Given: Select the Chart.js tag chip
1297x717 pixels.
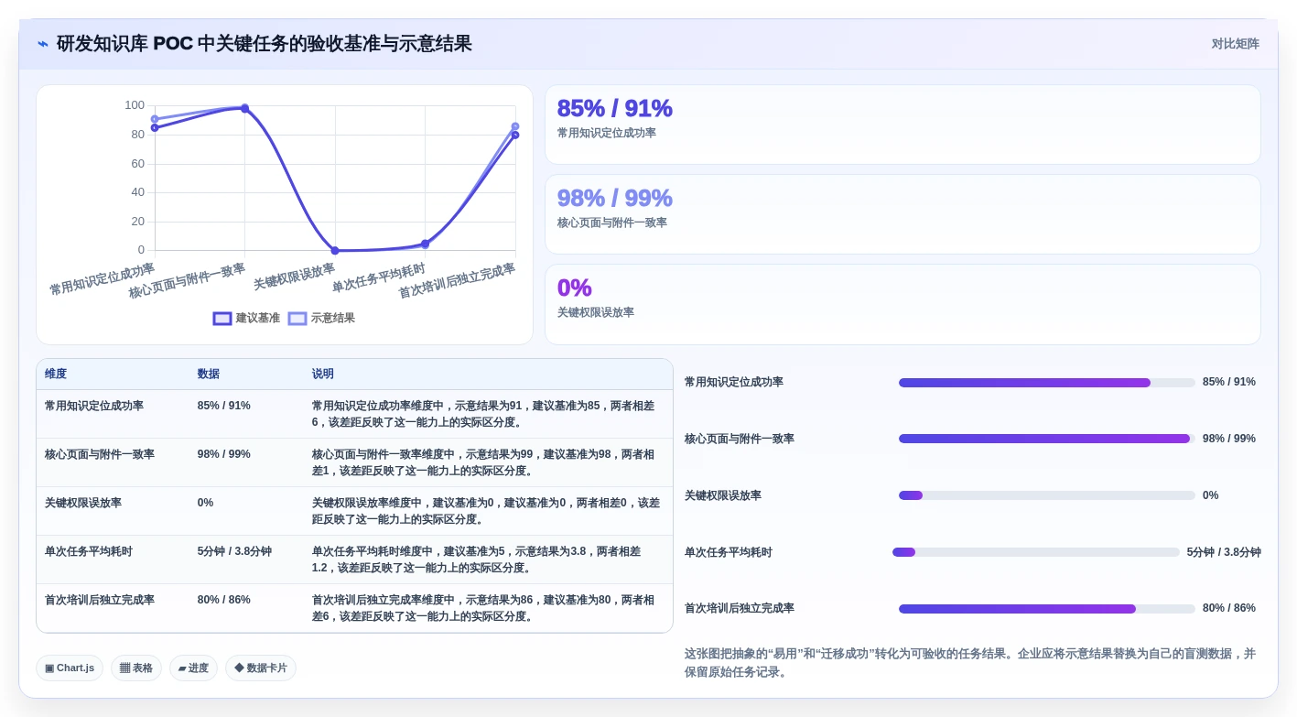Looking at the screenshot, I should [x=70, y=668].
